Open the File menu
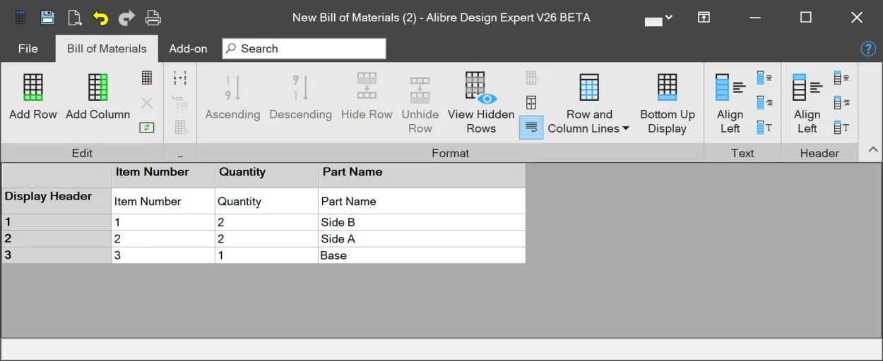The image size is (883, 361). [28, 49]
